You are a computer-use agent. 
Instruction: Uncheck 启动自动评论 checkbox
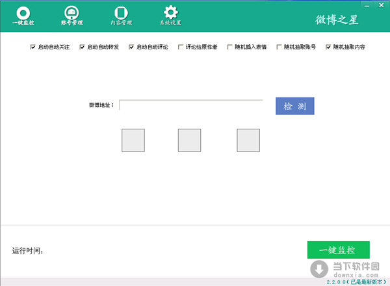[x=131, y=47]
